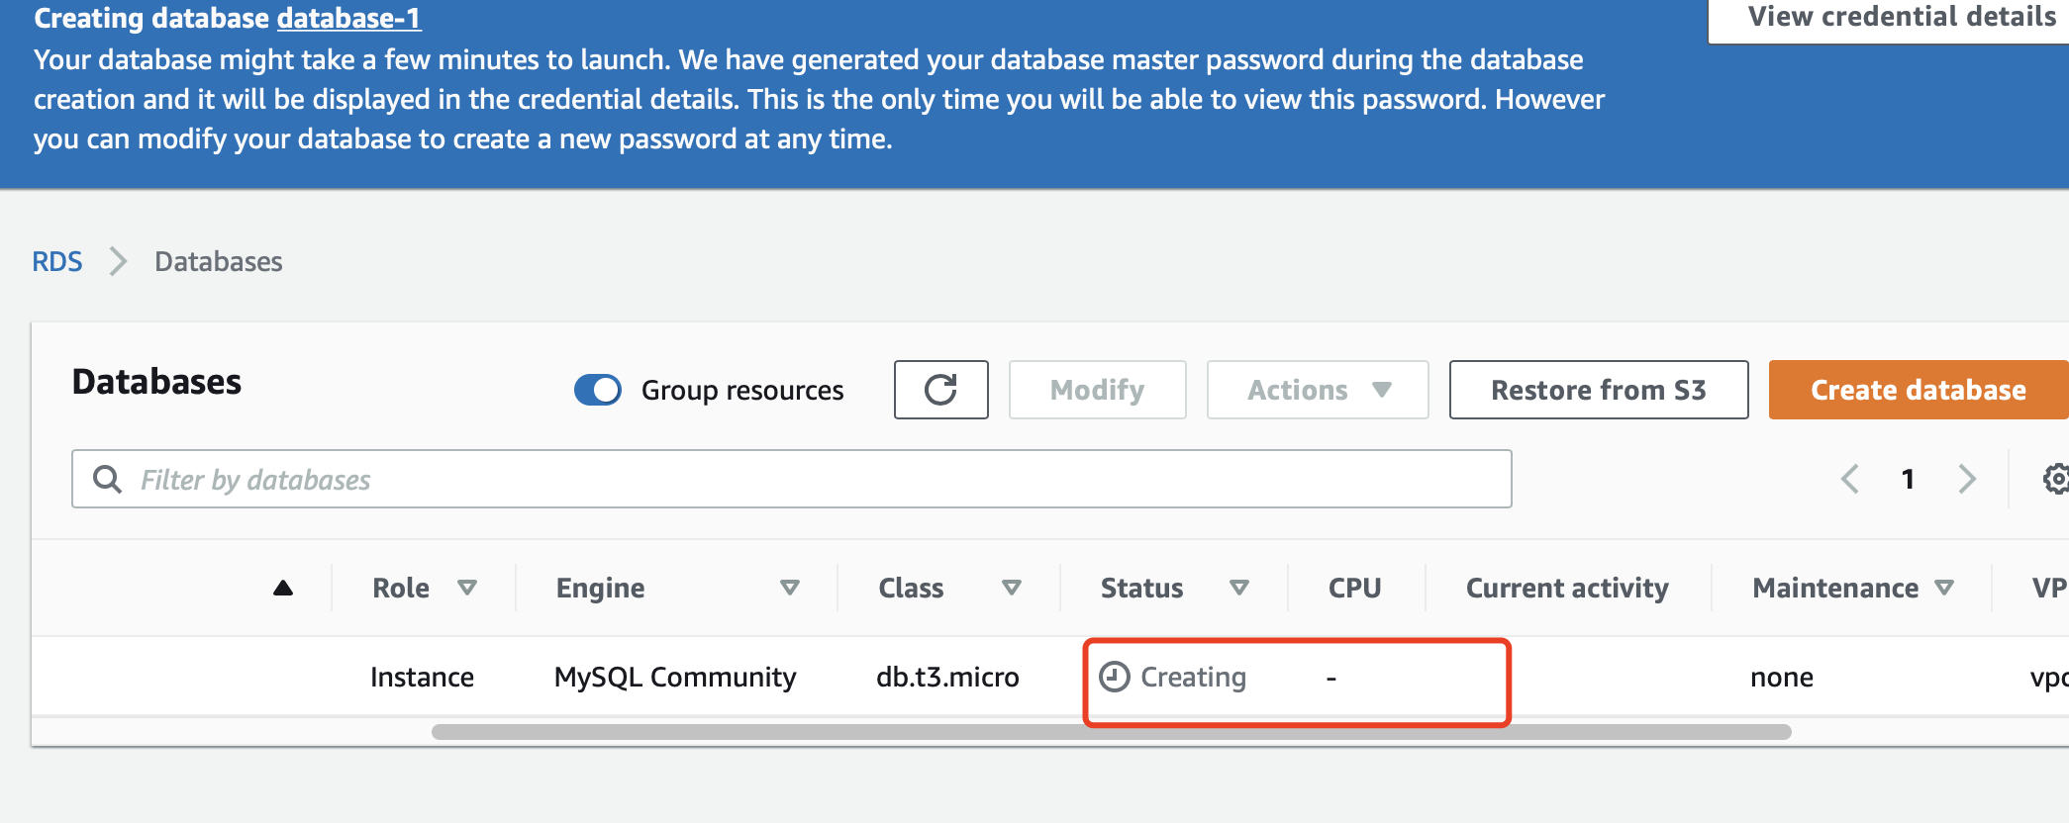Click the Filter by databases field

[x=792, y=480]
